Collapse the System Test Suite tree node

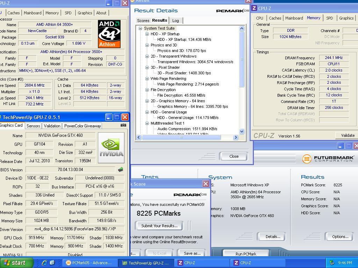coord(140,29)
